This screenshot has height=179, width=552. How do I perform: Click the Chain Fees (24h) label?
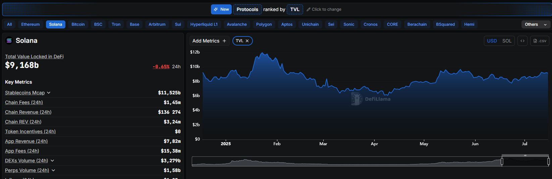click(x=24, y=102)
